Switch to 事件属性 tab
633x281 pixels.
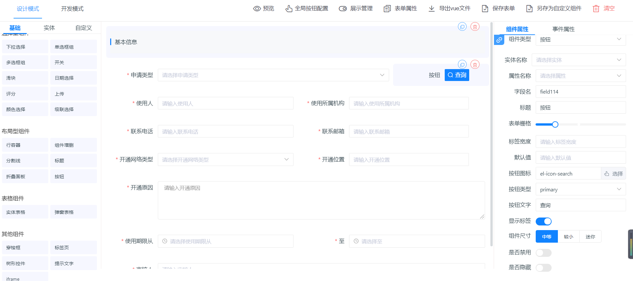coord(564,29)
